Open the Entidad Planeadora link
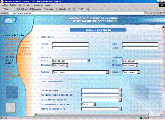This screenshot has height=120, width=165. [16, 51]
